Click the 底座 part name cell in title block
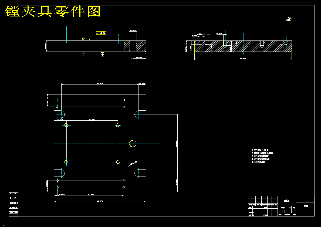 click(305, 206)
